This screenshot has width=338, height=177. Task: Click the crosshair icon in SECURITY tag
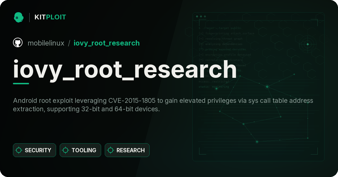click(x=19, y=150)
